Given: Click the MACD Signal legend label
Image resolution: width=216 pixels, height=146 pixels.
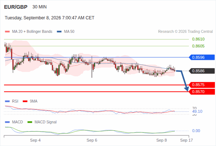Looking at the screenshot, I should [46, 122].
